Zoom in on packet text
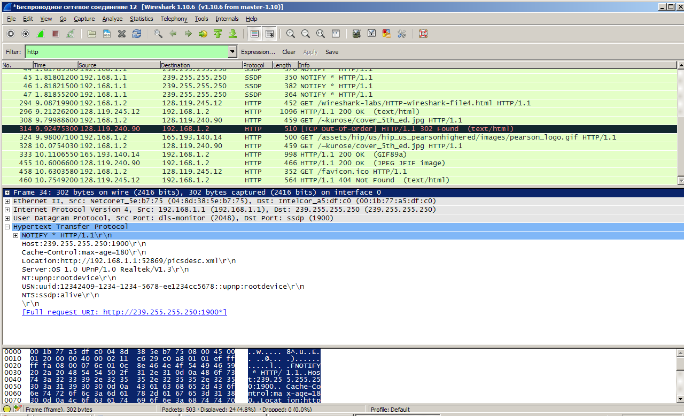 (x=291, y=34)
